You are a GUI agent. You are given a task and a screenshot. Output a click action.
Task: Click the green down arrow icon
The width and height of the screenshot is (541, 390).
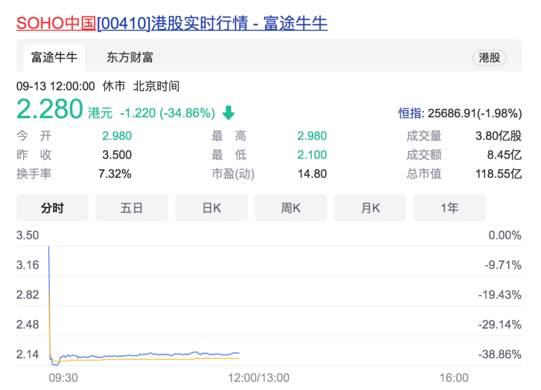pos(228,113)
